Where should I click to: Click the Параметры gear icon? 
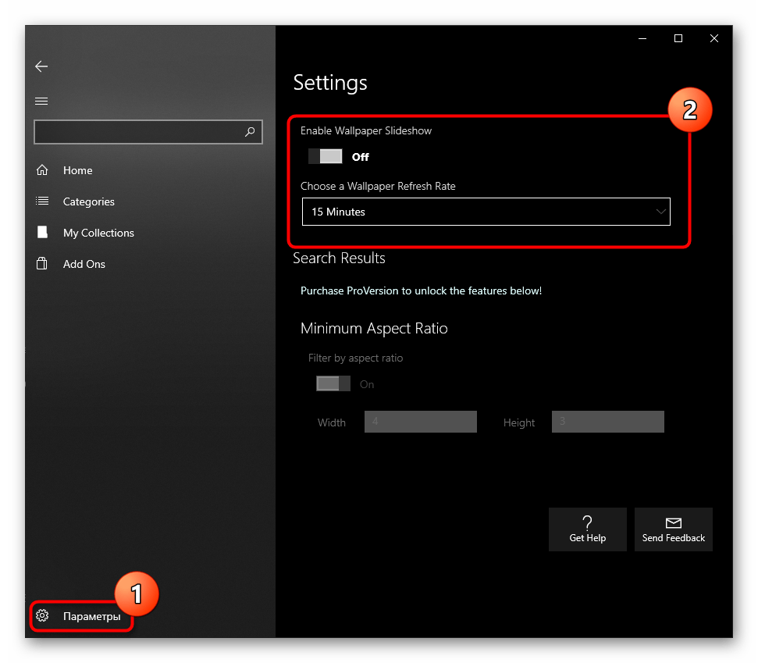(43, 616)
